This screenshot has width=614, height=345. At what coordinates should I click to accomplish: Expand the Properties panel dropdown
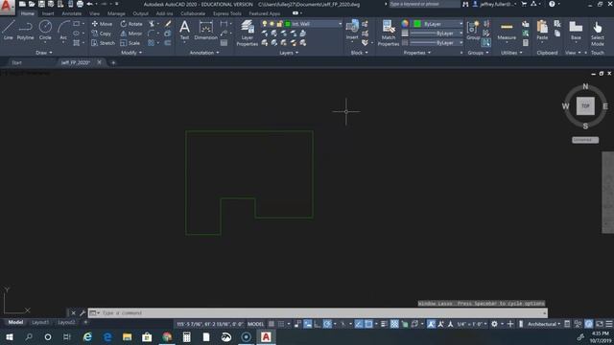[417, 53]
